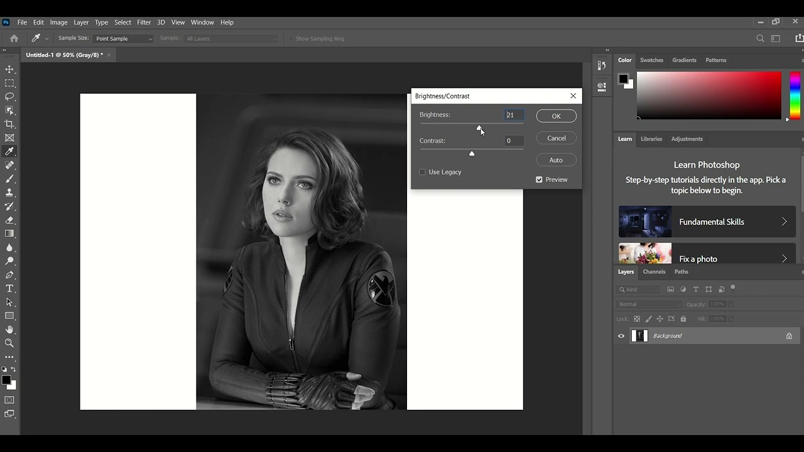Image resolution: width=804 pixels, height=452 pixels.
Task: Uncheck the Preview checkbox
Action: pyautogui.click(x=539, y=180)
